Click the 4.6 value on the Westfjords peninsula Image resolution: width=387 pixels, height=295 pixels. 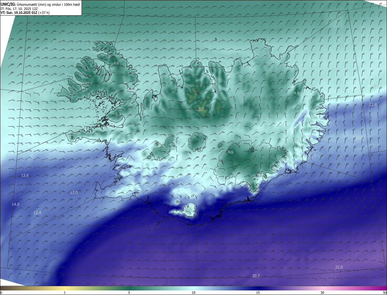[116, 63]
